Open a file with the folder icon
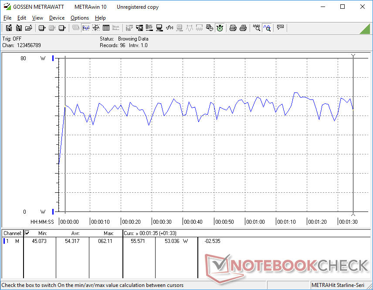The image size is (373, 290). coord(29,28)
